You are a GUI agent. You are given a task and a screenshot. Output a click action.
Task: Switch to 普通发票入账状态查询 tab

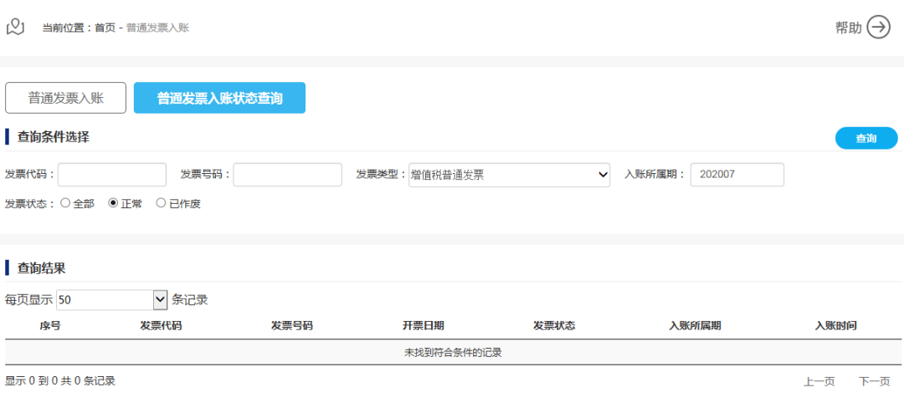coord(219,98)
